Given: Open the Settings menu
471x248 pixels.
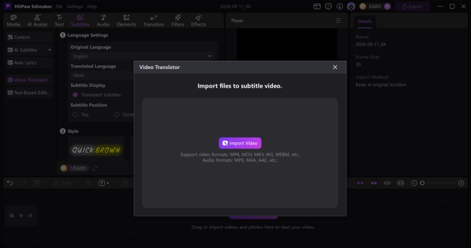Looking at the screenshot, I should tap(75, 6).
